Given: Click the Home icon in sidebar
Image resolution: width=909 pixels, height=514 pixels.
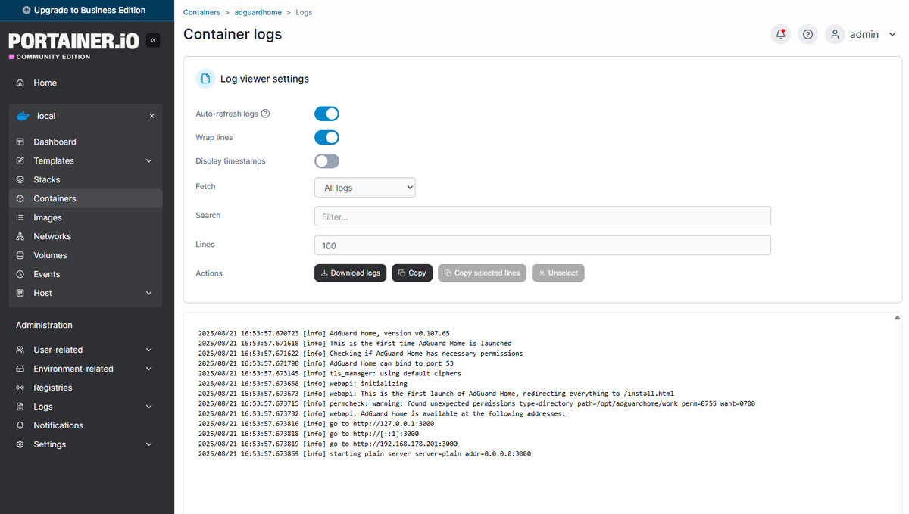Looking at the screenshot, I should 20,83.
